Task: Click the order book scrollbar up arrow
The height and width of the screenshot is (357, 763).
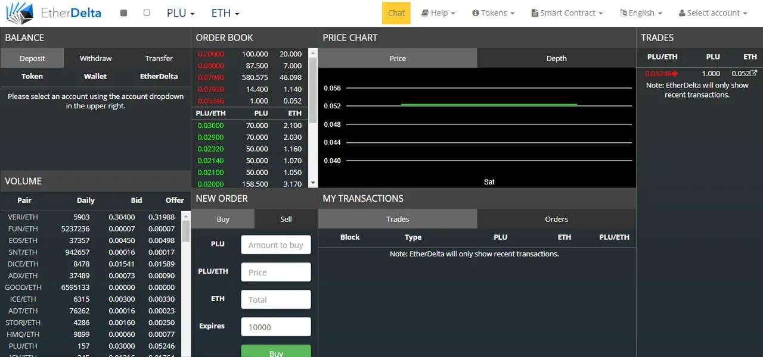Action: 313,53
